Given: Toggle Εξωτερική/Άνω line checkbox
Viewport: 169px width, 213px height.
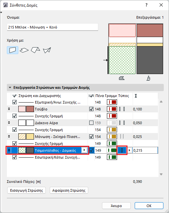Looking at the screenshot, I should [14, 102].
